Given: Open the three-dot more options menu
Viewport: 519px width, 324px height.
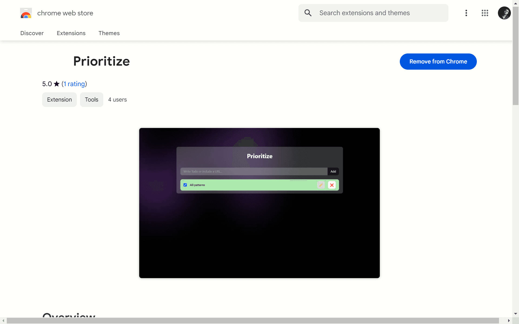Looking at the screenshot, I should pos(466,13).
